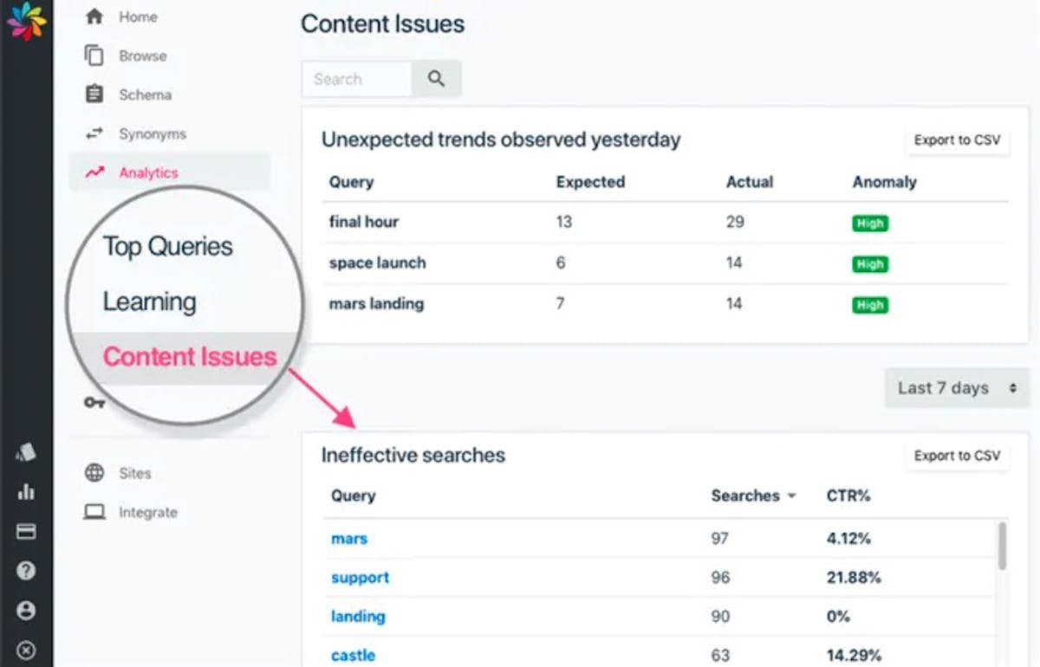Export ineffective searches to CSV
This screenshot has width=1040, height=667.
[958, 456]
